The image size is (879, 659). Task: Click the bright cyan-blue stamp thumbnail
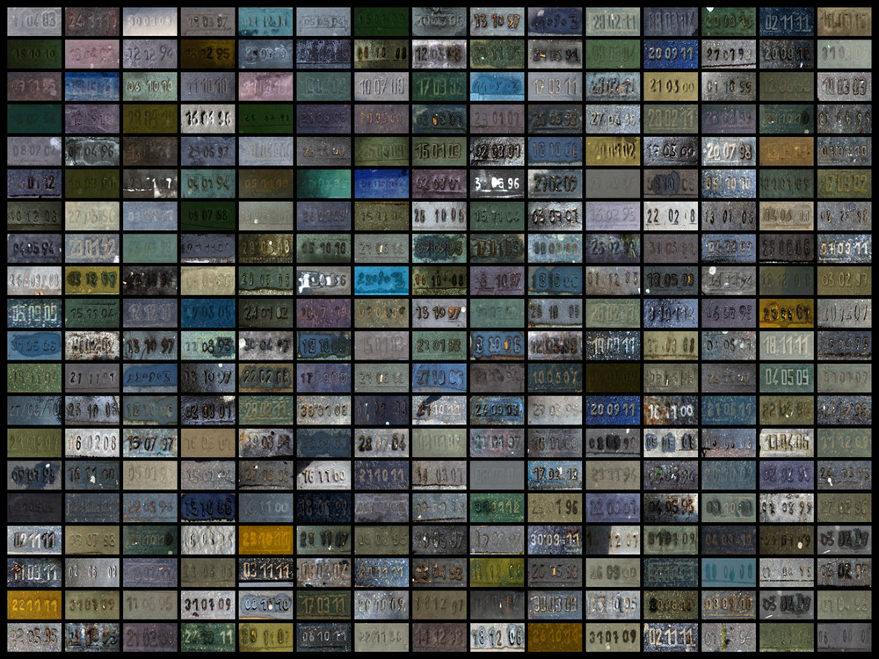click(381, 281)
